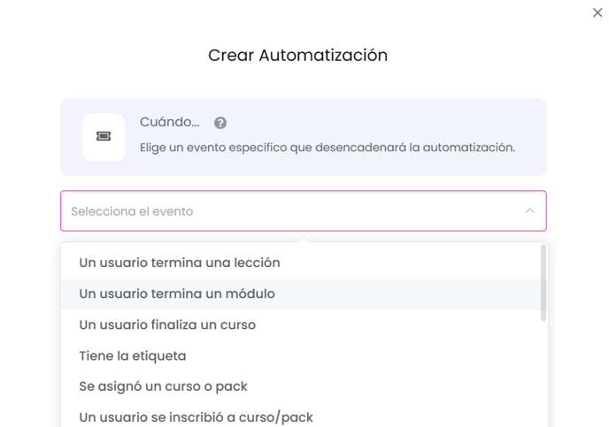Click the Elige un evento específico description
This screenshot has height=427, width=609.
coord(328,148)
